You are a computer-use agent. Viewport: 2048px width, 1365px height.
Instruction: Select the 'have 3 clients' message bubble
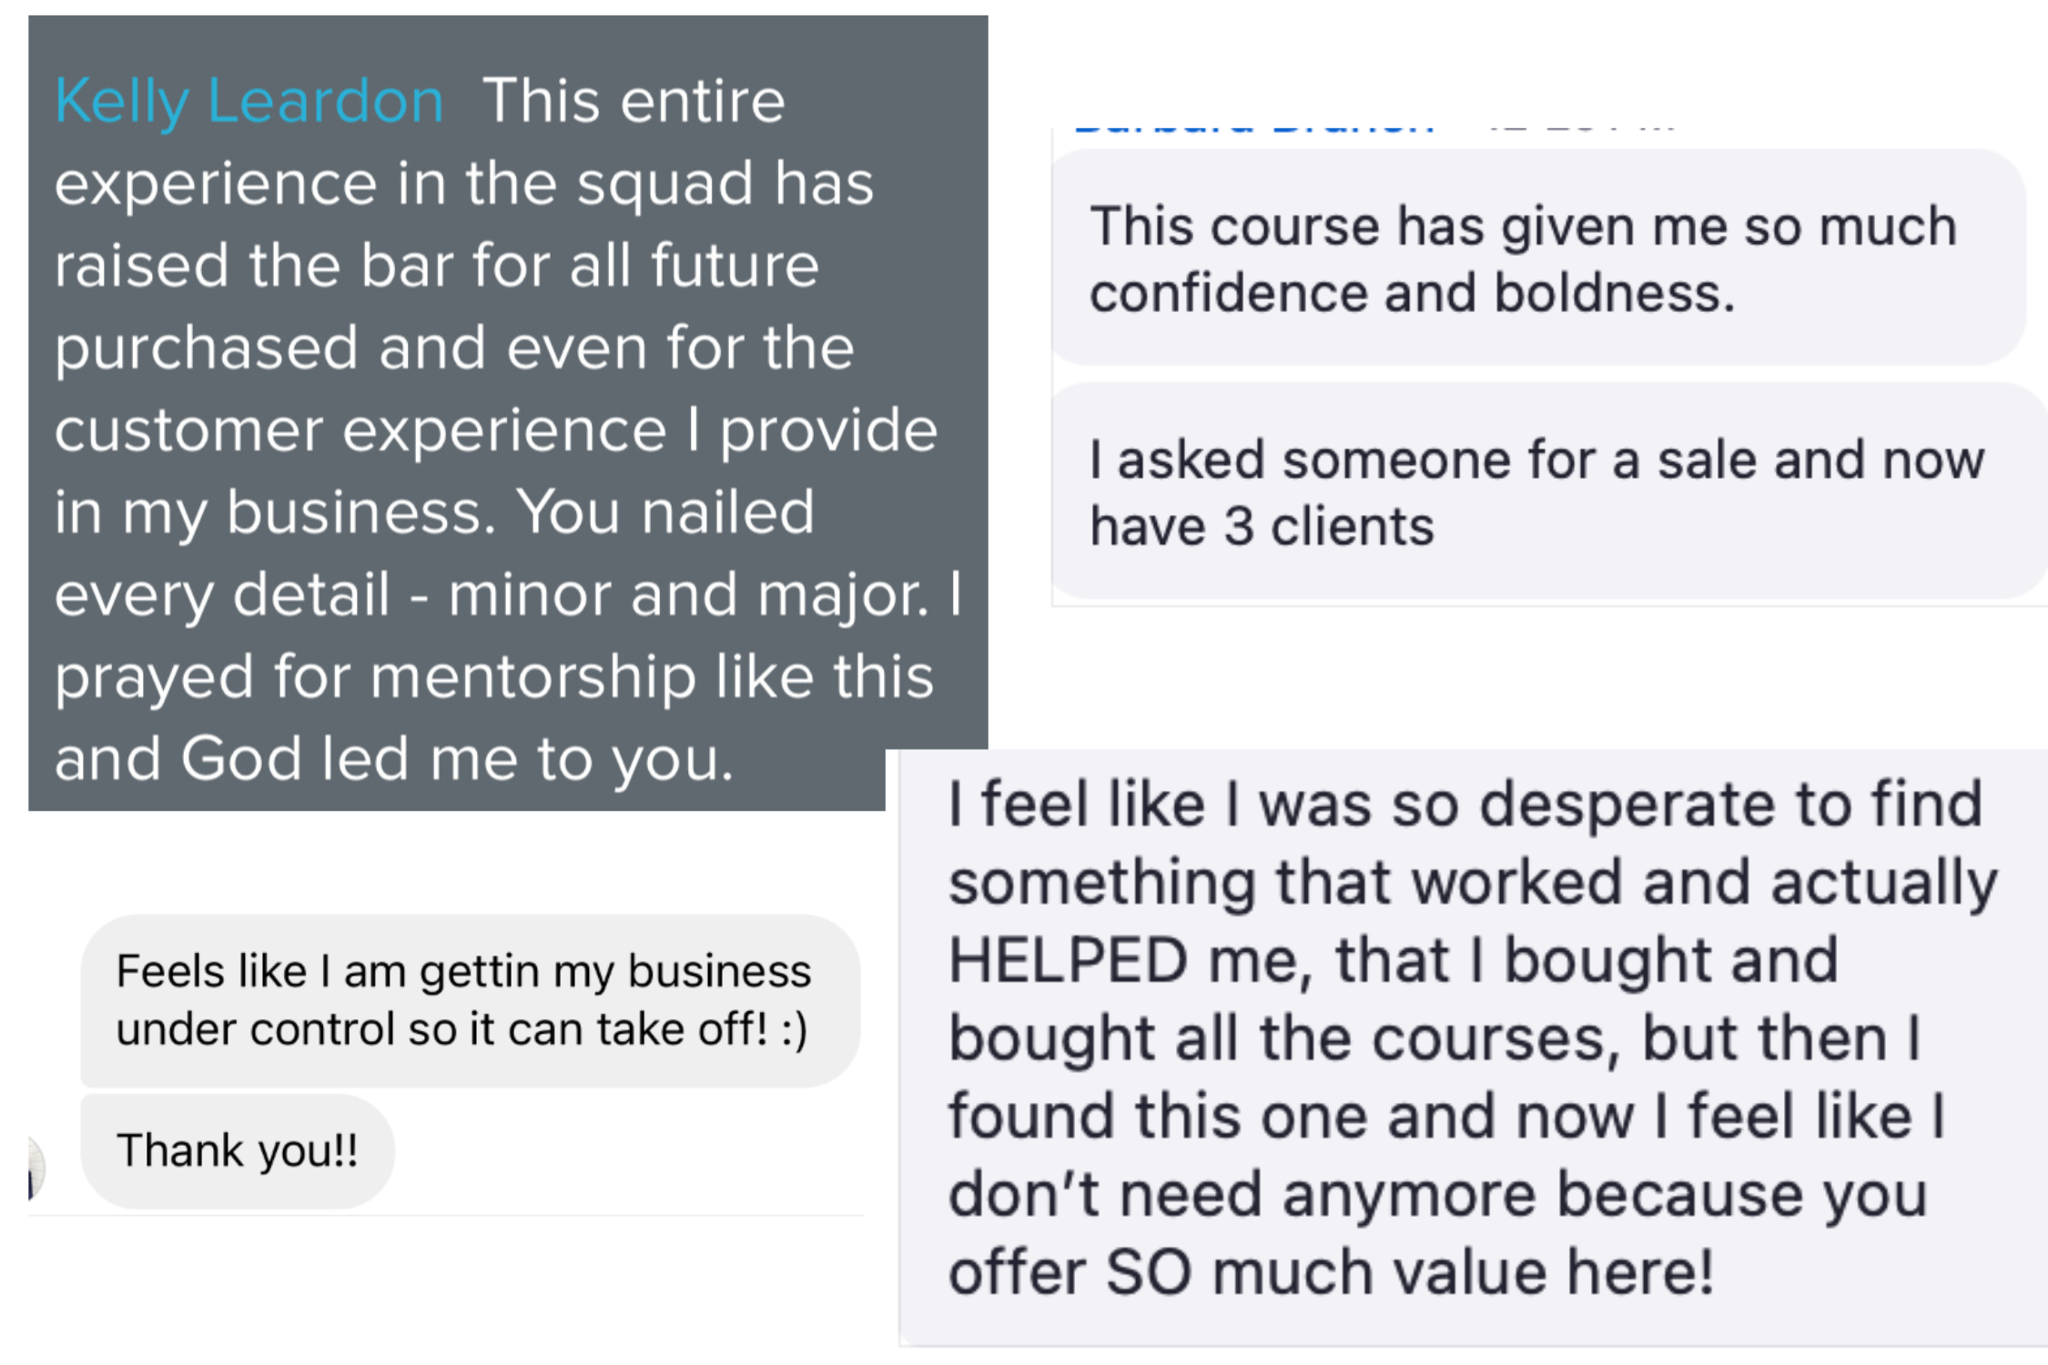(x=1547, y=492)
